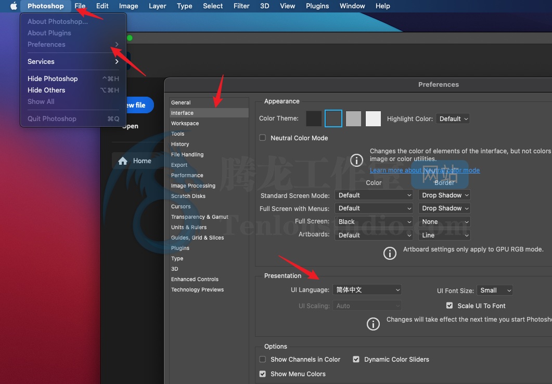Disable Scale UI To Font checkbox
The width and height of the screenshot is (552, 384).
(x=449, y=306)
